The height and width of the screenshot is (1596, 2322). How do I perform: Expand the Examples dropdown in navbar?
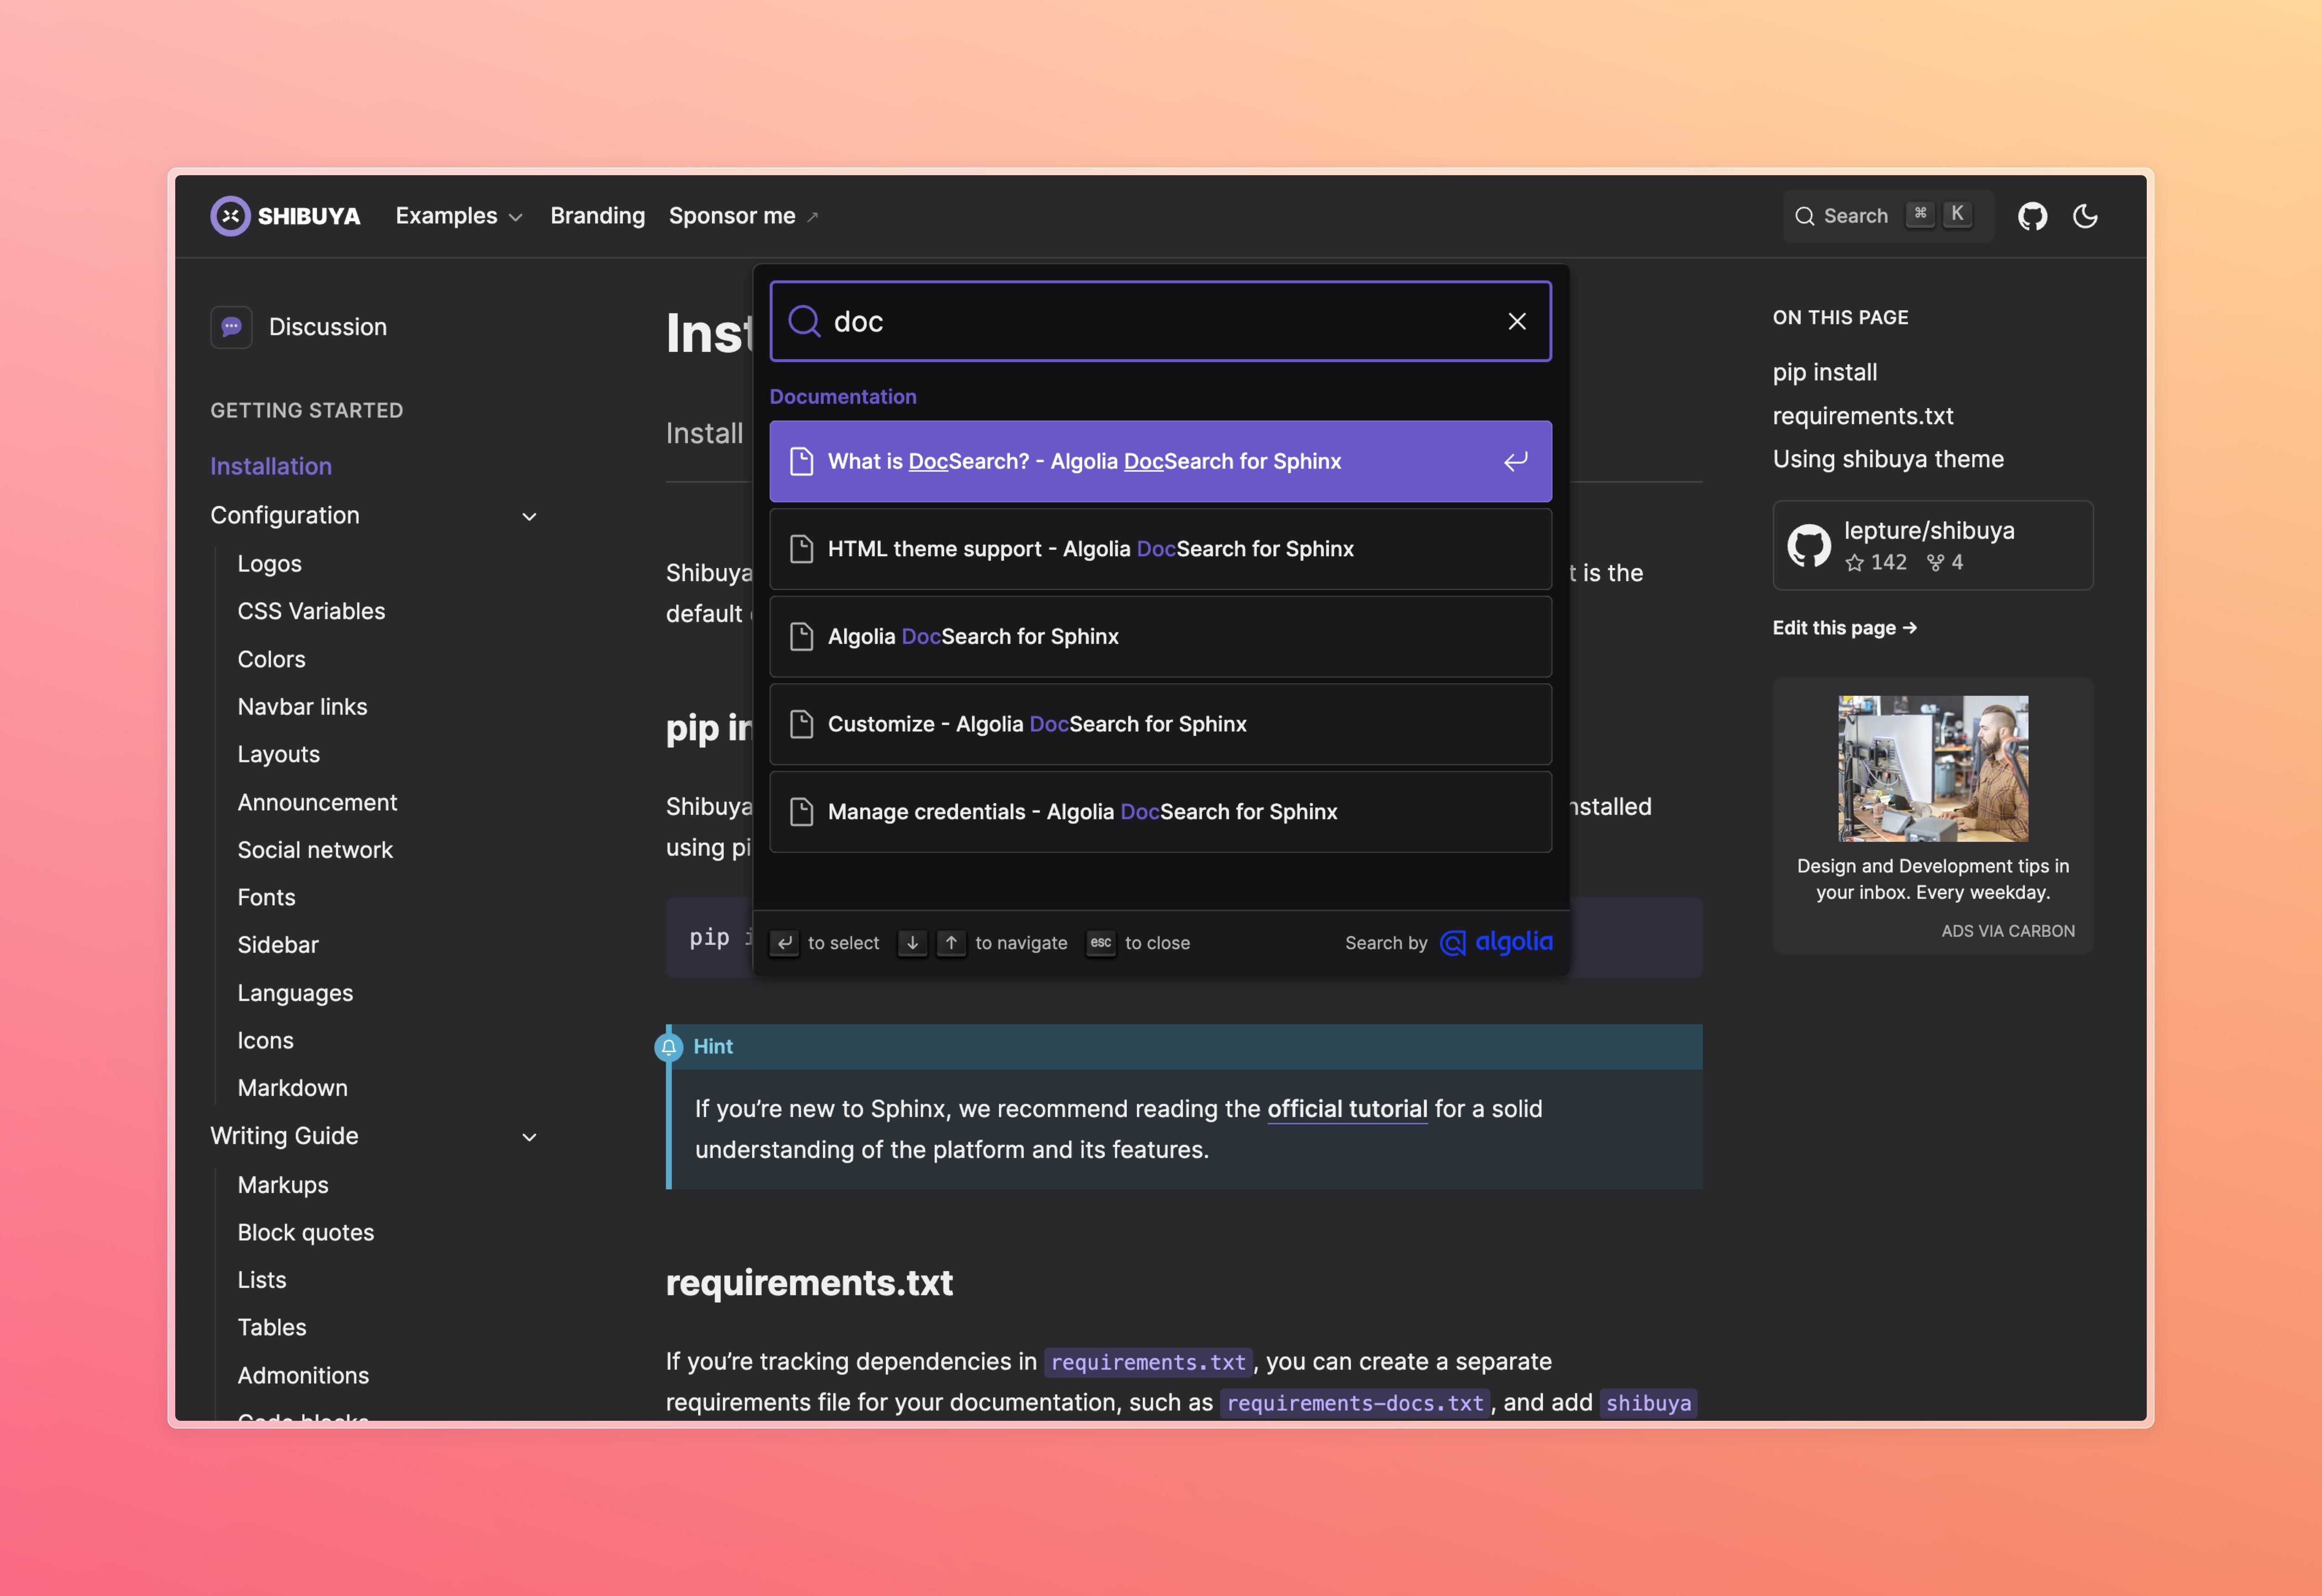[x=459, y=216]
